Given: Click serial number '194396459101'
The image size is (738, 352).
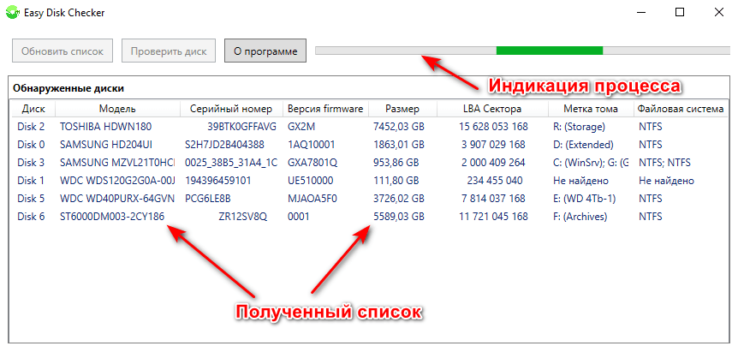Looking at the screenshot, I should (x=218, y=181).
